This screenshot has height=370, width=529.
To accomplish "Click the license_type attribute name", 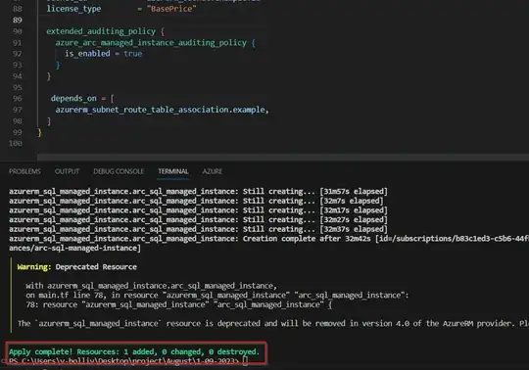I will (73, 9).
